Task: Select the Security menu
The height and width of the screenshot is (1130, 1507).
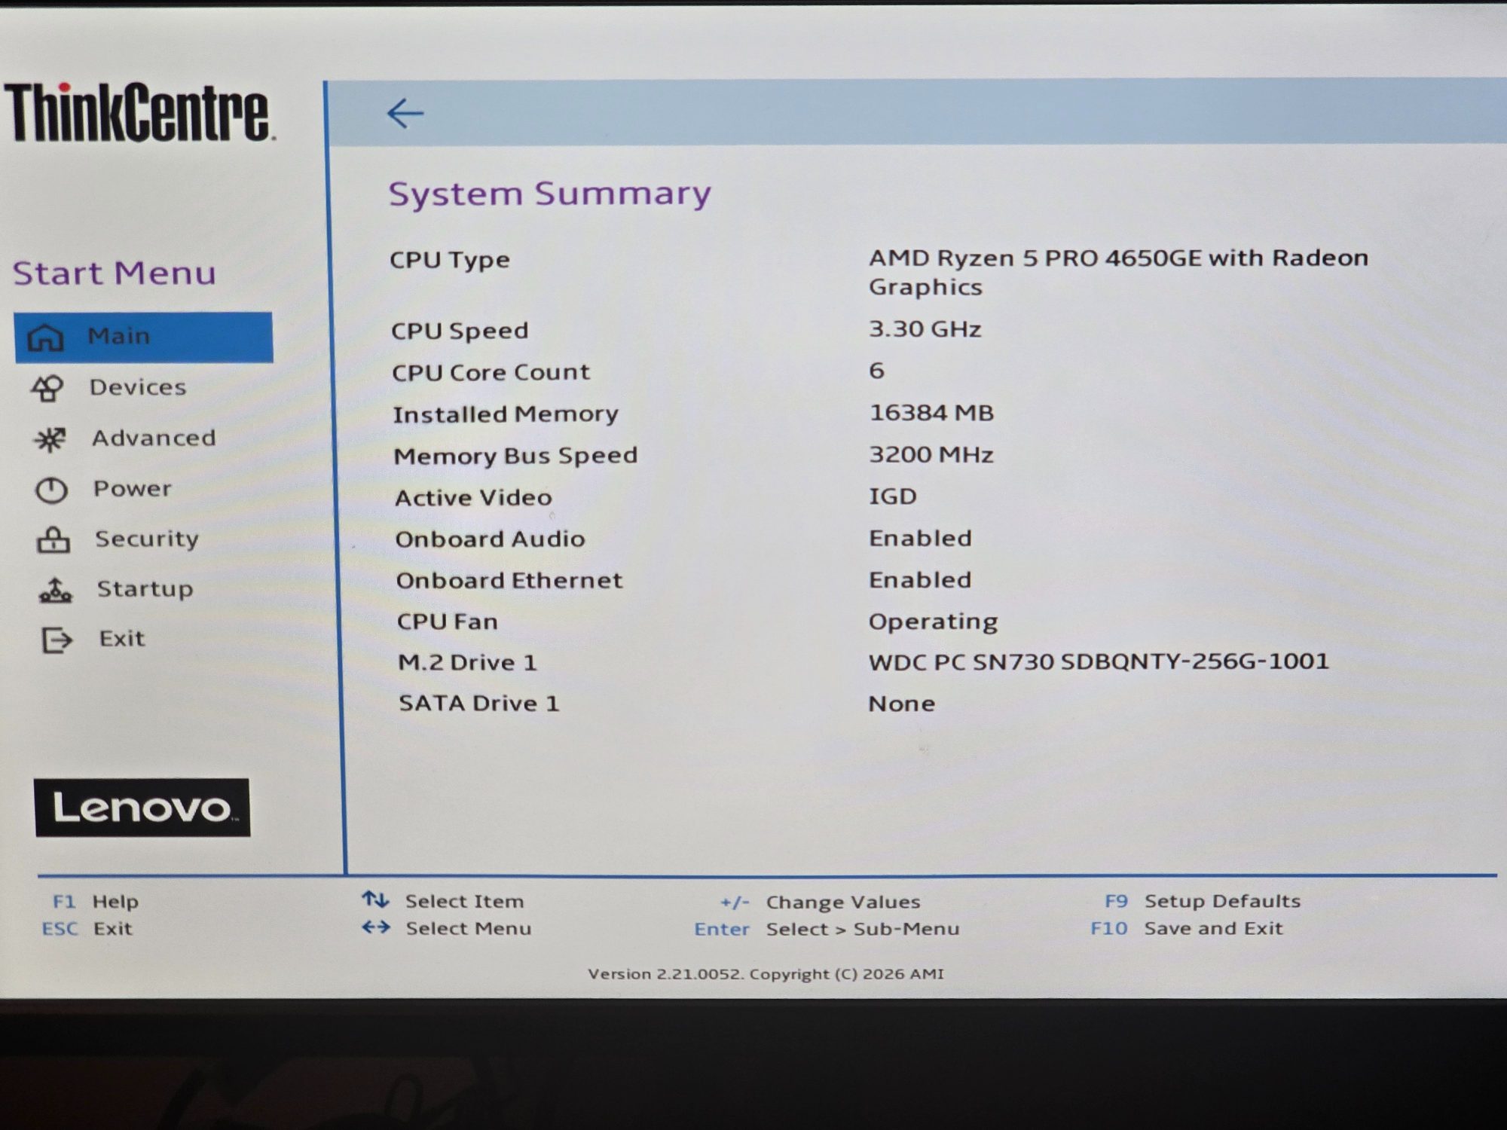Action: coord(147,539)
